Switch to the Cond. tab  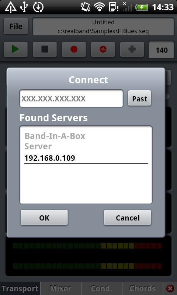tap(101, 288)
